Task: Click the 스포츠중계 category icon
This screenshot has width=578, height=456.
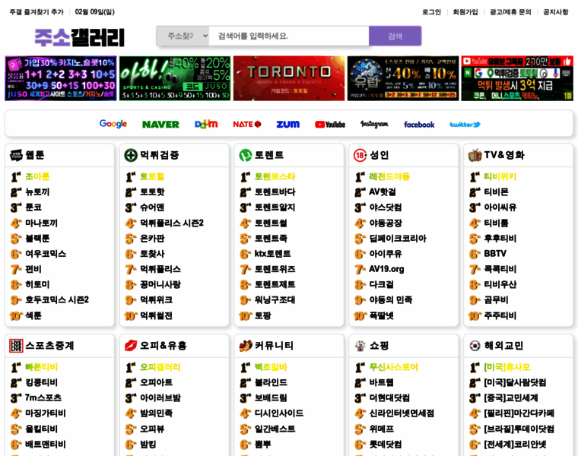Action: [16, 346]
